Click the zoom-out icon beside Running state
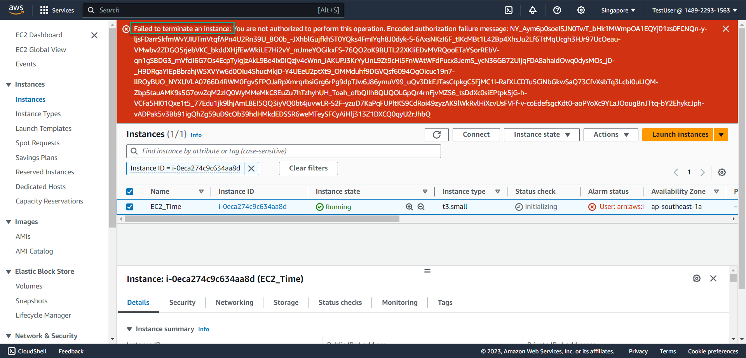The width and height of the screenshot is (746, 358). (421, 207)
